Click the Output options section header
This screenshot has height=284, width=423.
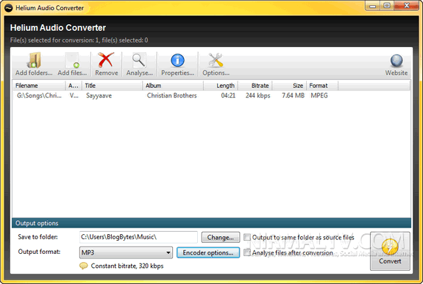pos(212,223)
